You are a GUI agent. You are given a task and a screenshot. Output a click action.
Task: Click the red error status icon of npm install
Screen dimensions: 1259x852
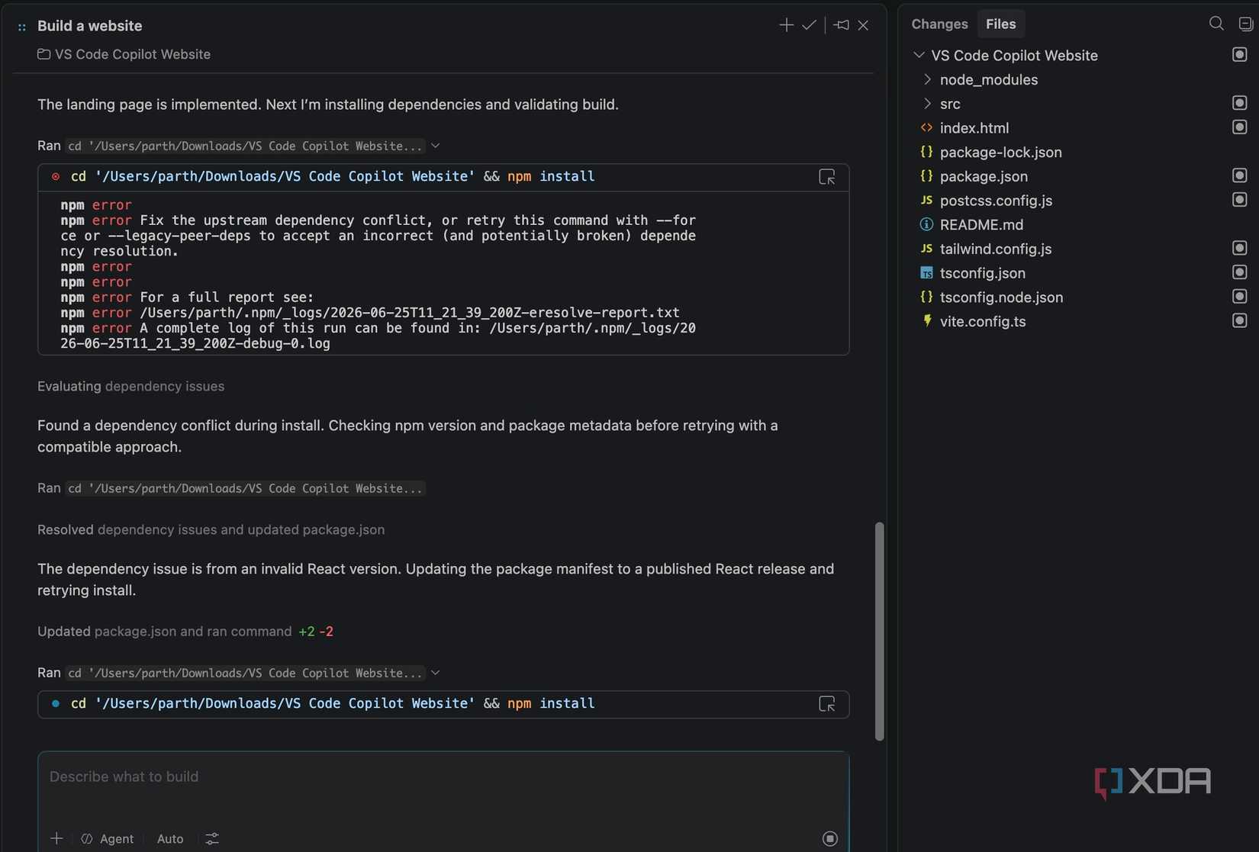pyautogui.click(x=56, y=176)
